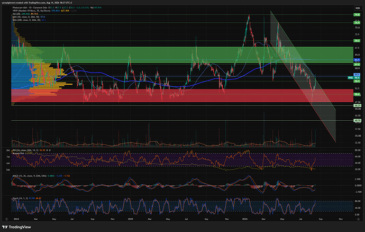Click the TradingView logo
The width and height of the screenshot is (365, 232).
[16, 227]
